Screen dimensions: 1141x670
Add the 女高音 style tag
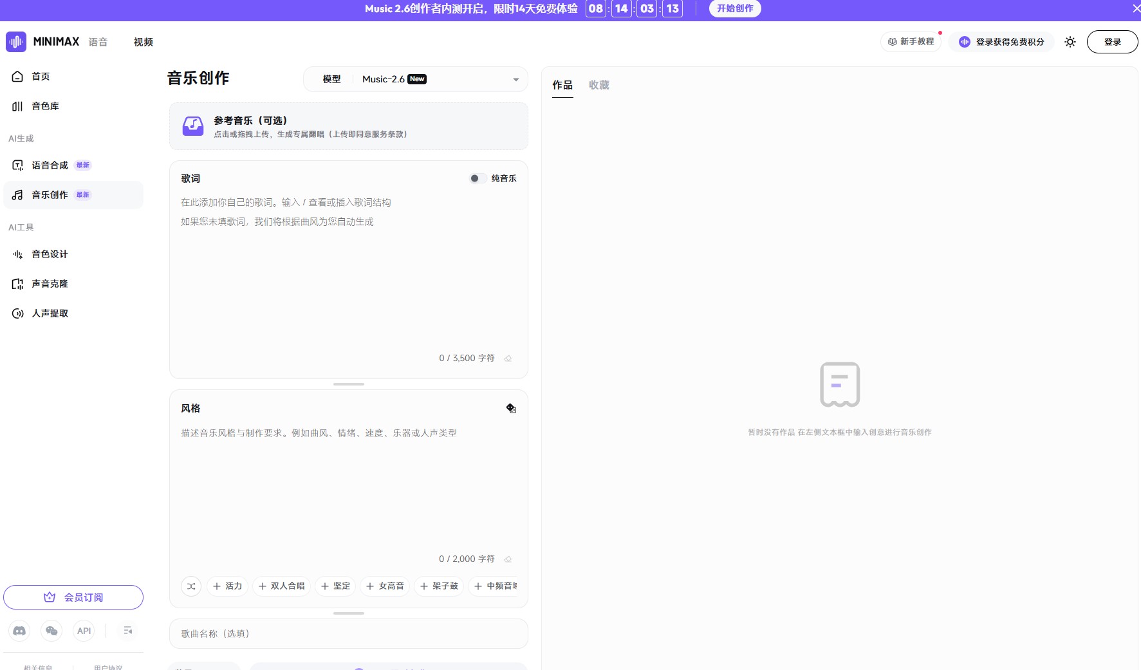tap(385, 586)
